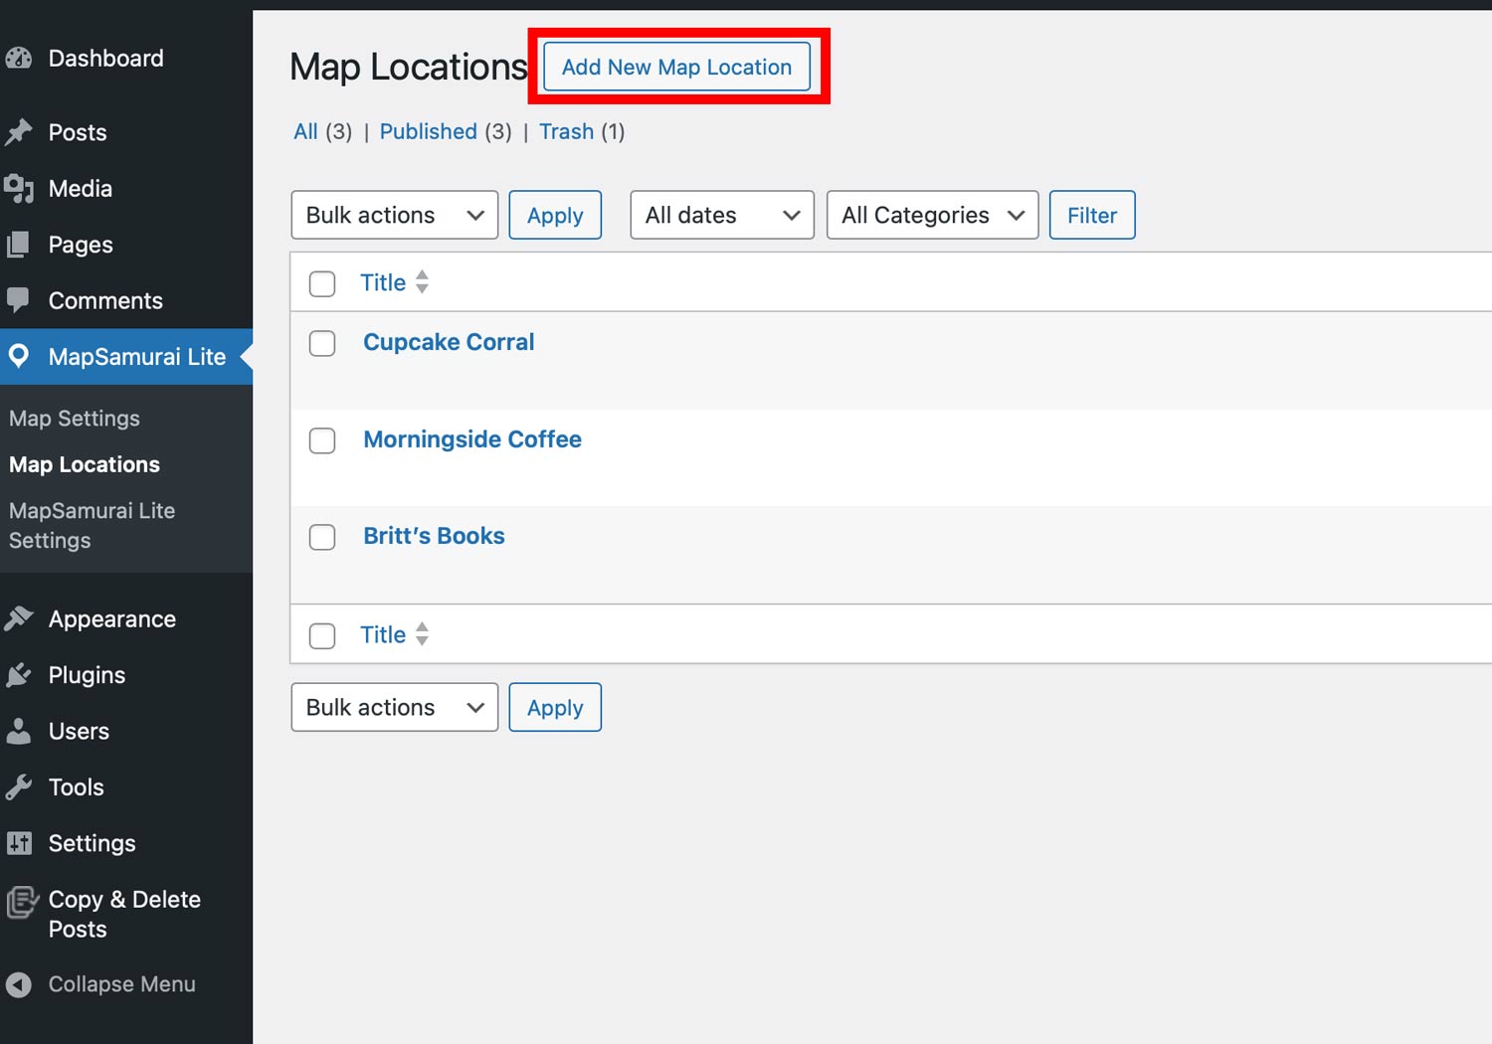
Task: Click the Users person icon
Action: click(x=18, y=731)
